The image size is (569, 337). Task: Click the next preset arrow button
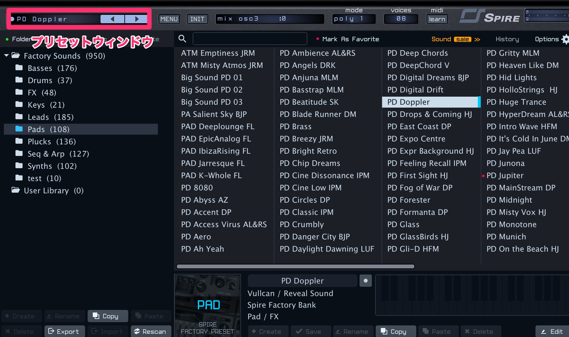[136, 19]
